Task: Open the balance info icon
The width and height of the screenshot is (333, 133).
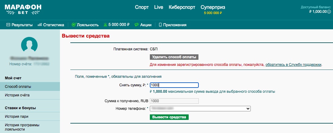Action: [x=329, y=12]
